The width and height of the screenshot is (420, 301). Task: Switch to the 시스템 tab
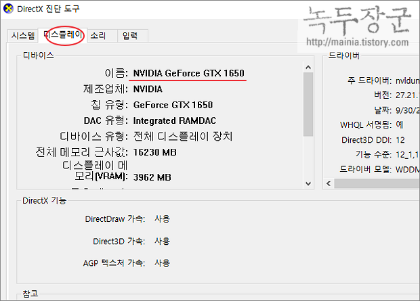[23, 36]
